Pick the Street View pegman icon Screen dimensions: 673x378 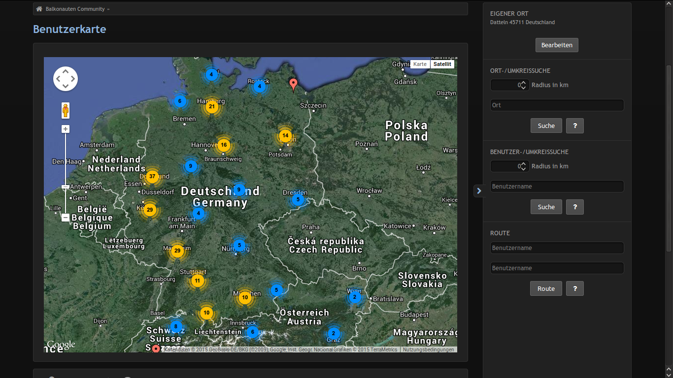(66, 110)
